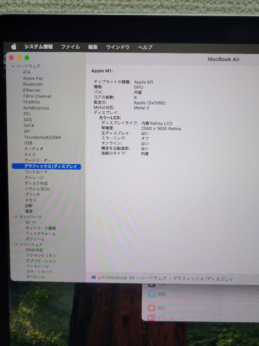Select メモリ in the sidebar
The height and width of the screenshot is (346, 259).
tap(30, 200)
